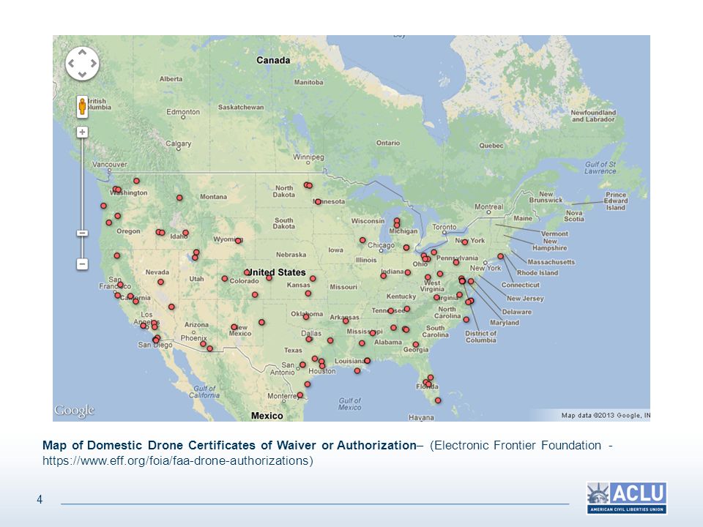This screenshot has height=527, width=703.
Task: Click the marker on the Oregon coast
Action: [x=109, y=223]
